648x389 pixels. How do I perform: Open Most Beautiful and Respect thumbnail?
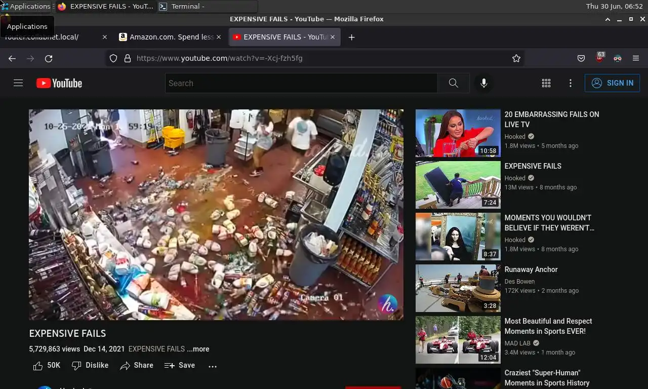coord(458,340)
